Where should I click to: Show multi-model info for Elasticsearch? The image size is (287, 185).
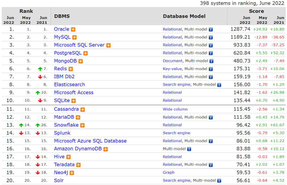click(x=219, y=85)
